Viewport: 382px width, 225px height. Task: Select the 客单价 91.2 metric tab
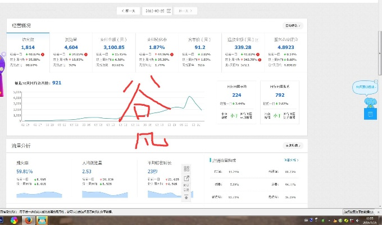(198, 47)
